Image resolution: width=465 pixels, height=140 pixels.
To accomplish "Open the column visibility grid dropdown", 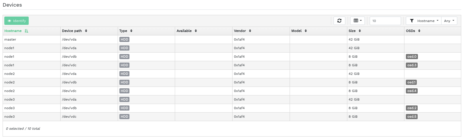I will pos(357,21).
